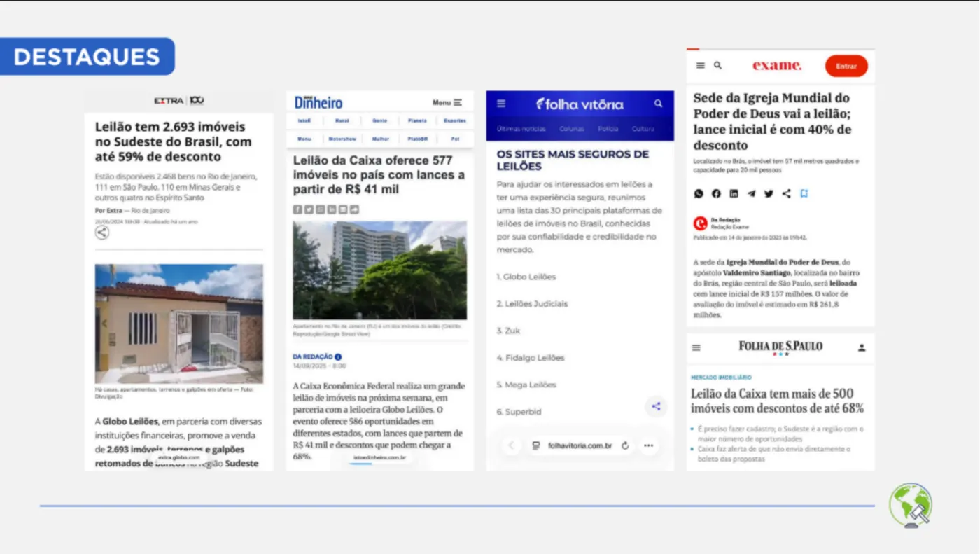Viewport: 980px width, 554px height.
Task: Click Facebook share icon in Dinheiro article
Action: click(x=297, y=209)
